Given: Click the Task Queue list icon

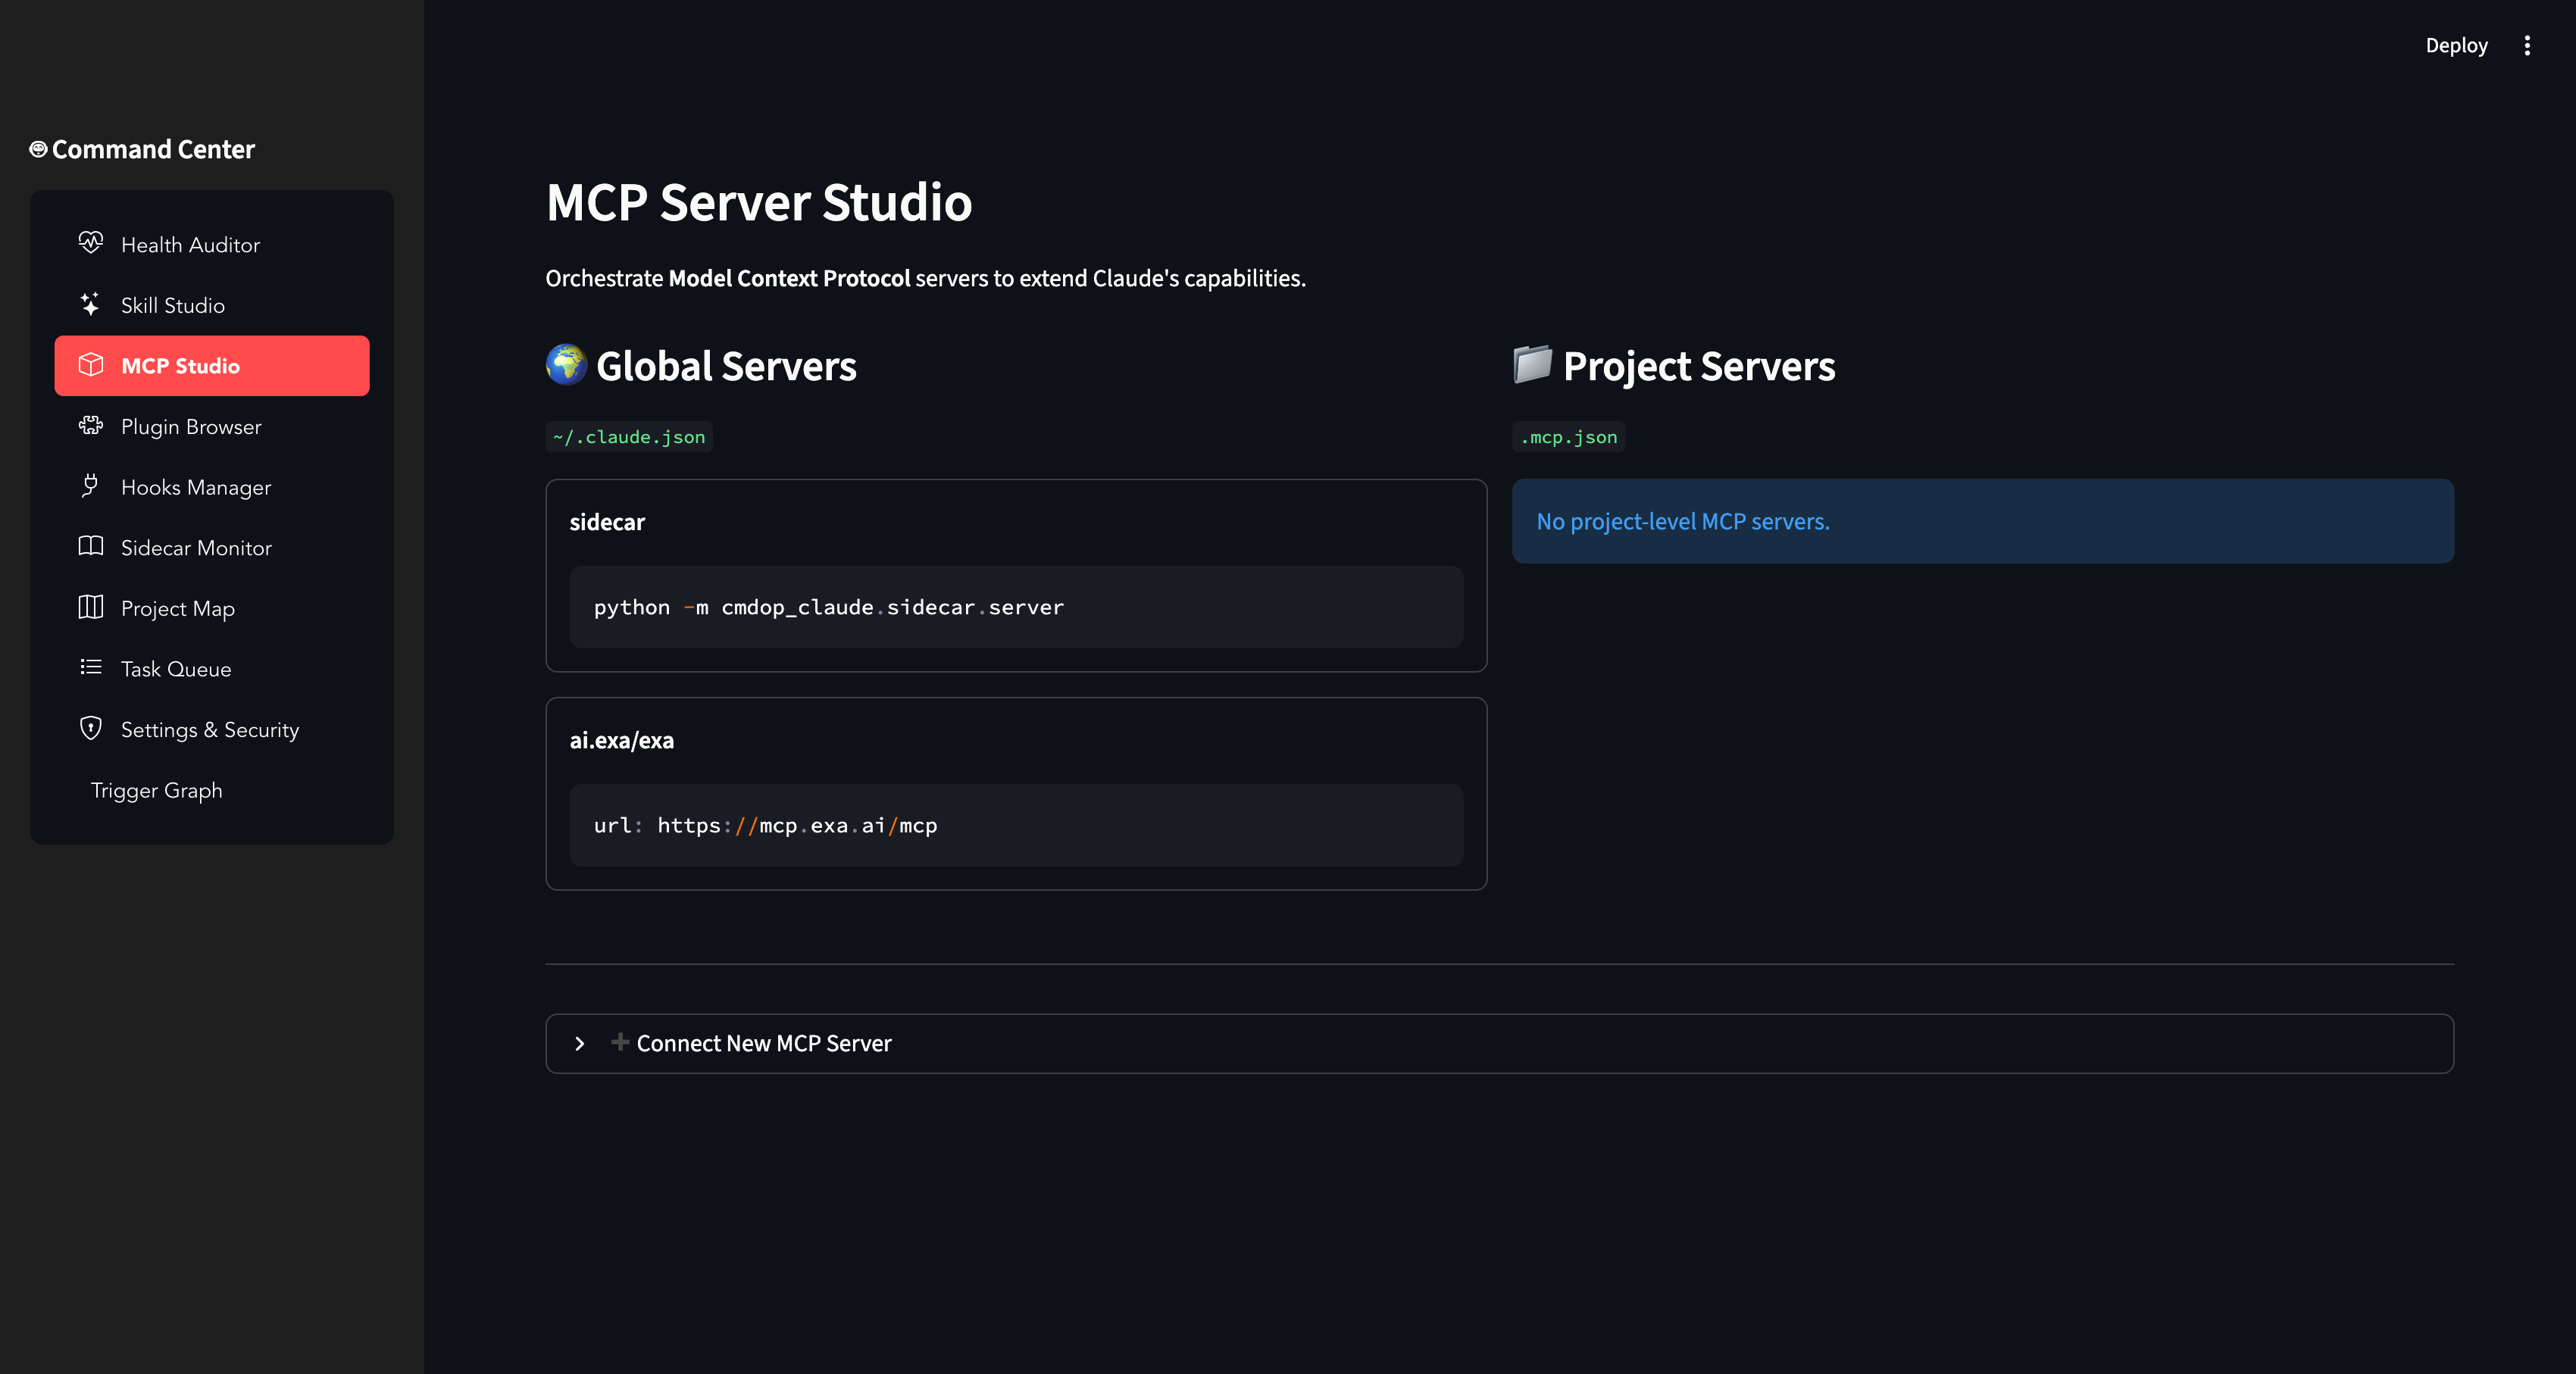Looking at the screenshot, I should click(x=90, y=667).
